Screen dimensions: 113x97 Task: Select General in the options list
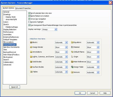[6, 12]
